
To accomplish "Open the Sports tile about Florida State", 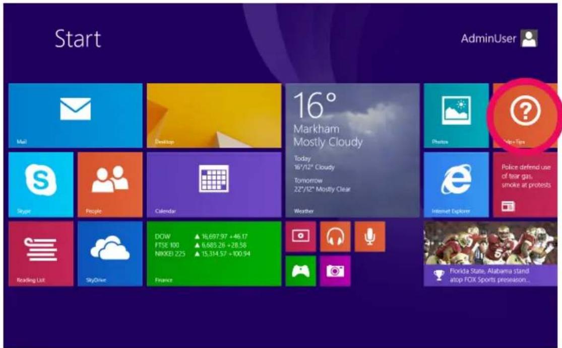I will click(x=490, y=253).
